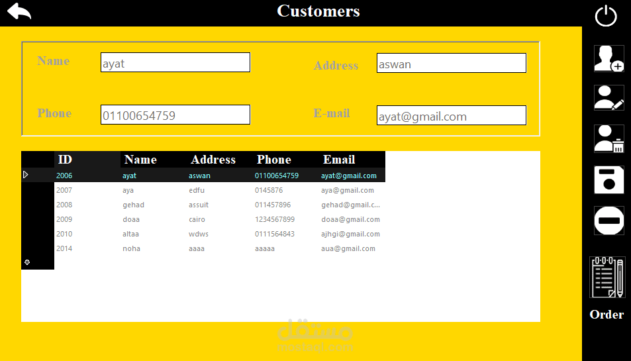Delete customer with the user-trash icon
This screenshot has width=631, height=361.
(x=609, y=139)
